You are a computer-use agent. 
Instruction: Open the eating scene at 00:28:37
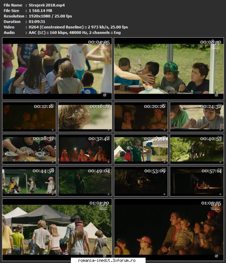[x=29, y=149]
